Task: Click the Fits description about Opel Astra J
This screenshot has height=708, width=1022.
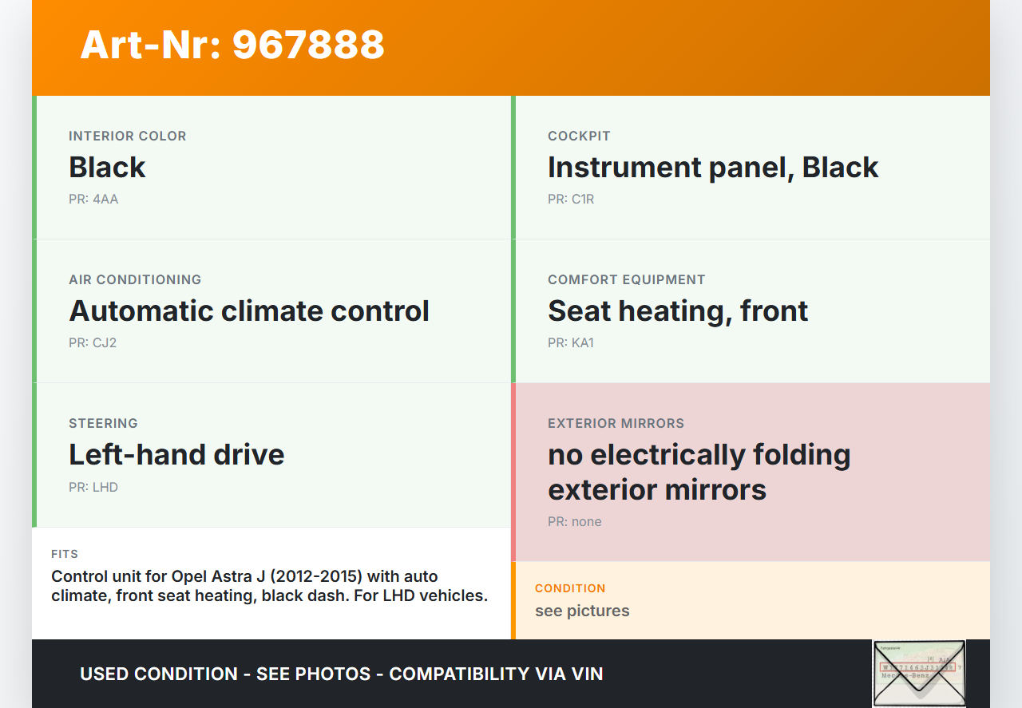Action: click(269, 586)
